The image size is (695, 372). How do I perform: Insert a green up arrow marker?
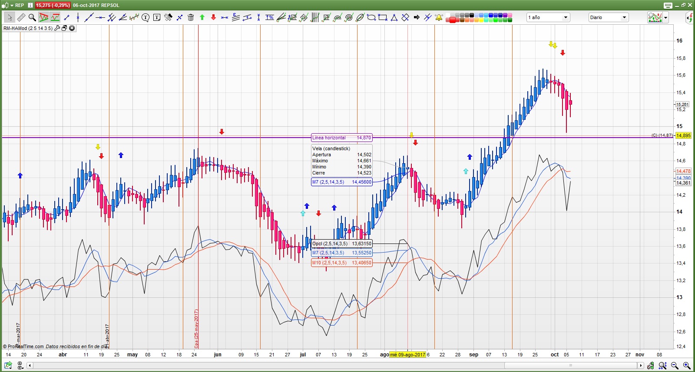202,17
